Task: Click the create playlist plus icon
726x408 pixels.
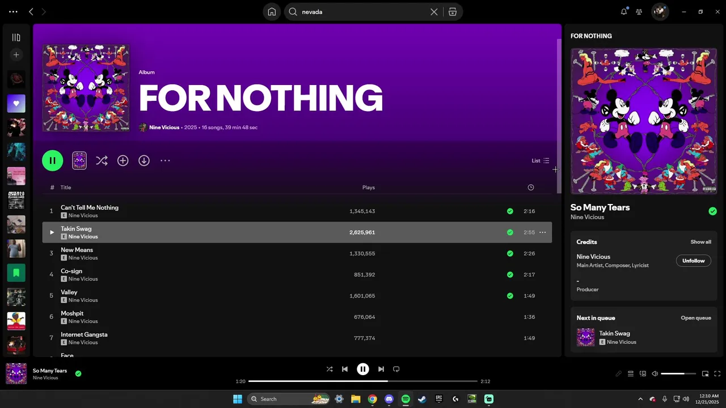Action: (16, 55)
